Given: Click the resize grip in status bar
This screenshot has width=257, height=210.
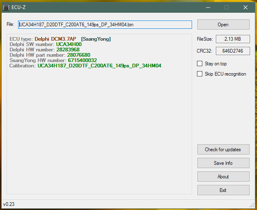Looking at the screenshot, I should pyautogui.click(x=252, y=205).
